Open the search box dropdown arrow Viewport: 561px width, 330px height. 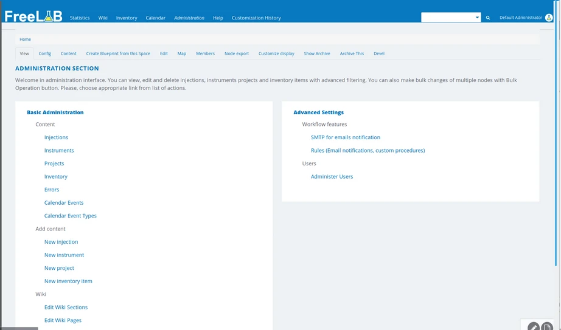tap(477, 18)
